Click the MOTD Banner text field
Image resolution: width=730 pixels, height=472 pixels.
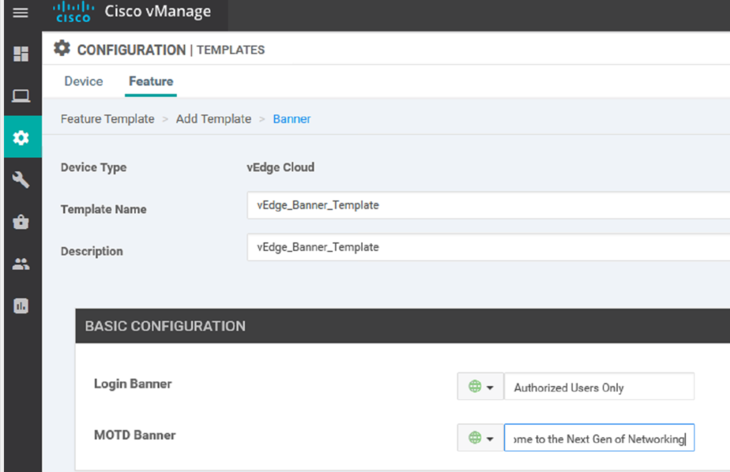point(599,437)
